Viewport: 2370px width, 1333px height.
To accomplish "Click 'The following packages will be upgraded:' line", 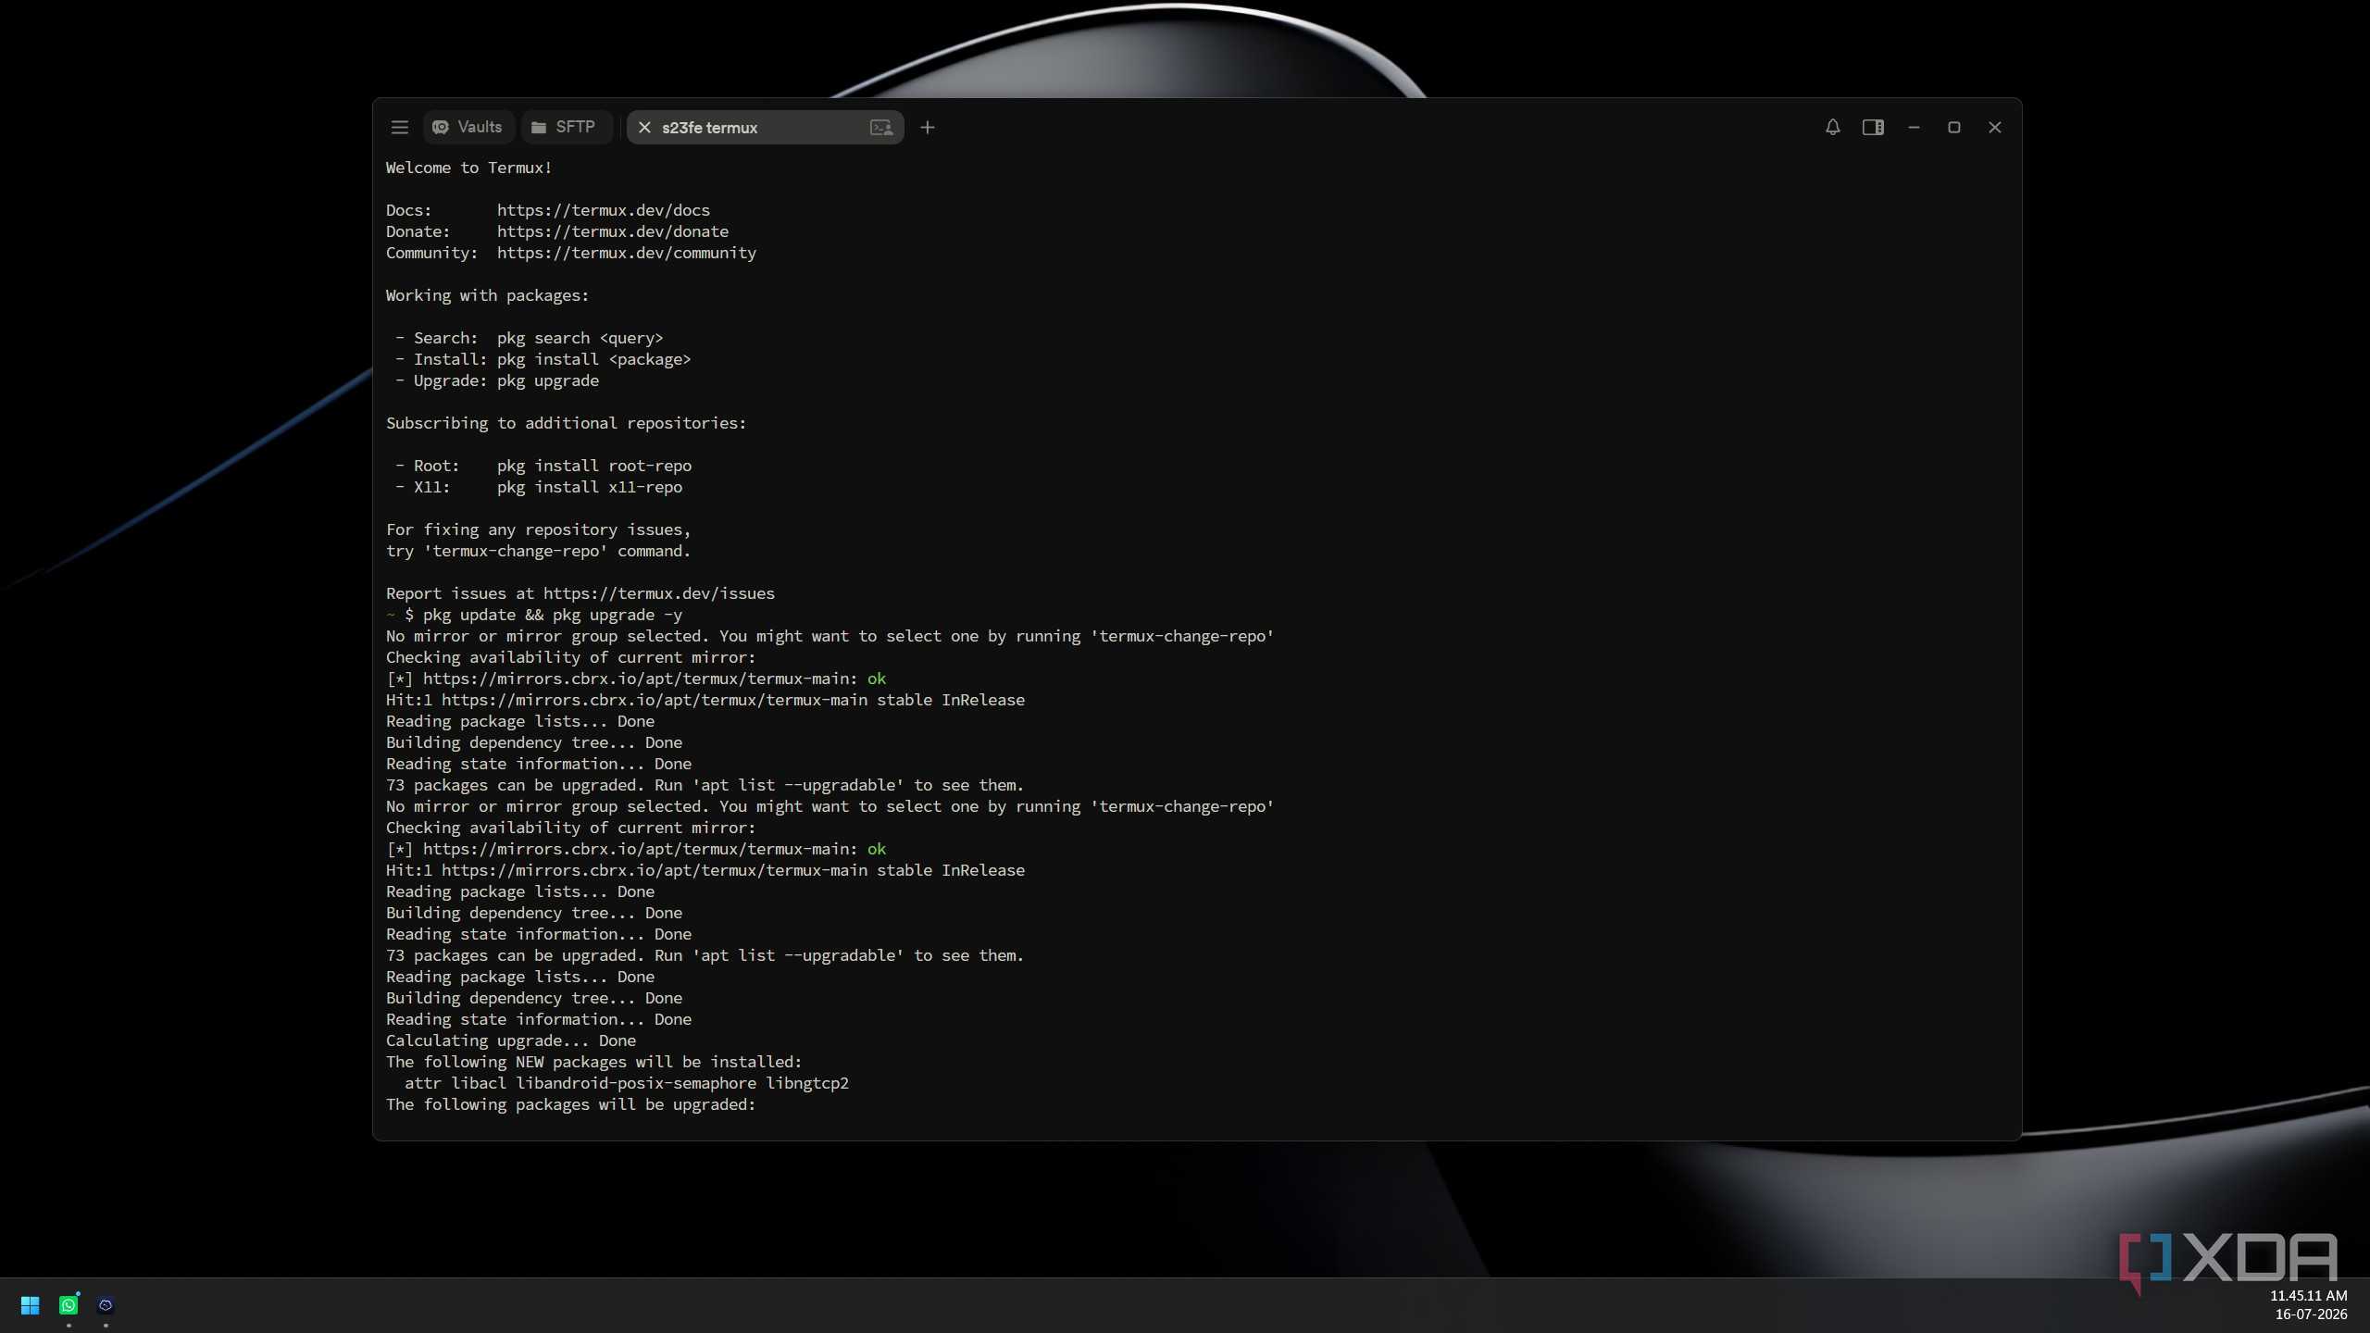I will point(571,1104).
